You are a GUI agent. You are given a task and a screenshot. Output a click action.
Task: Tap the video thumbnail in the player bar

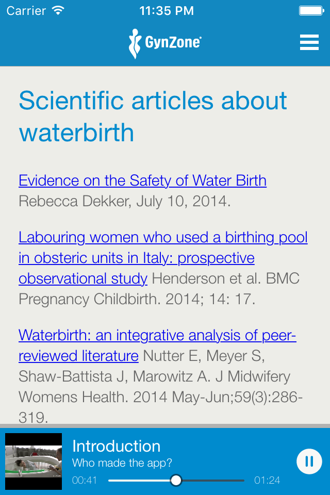pos(33,461)
